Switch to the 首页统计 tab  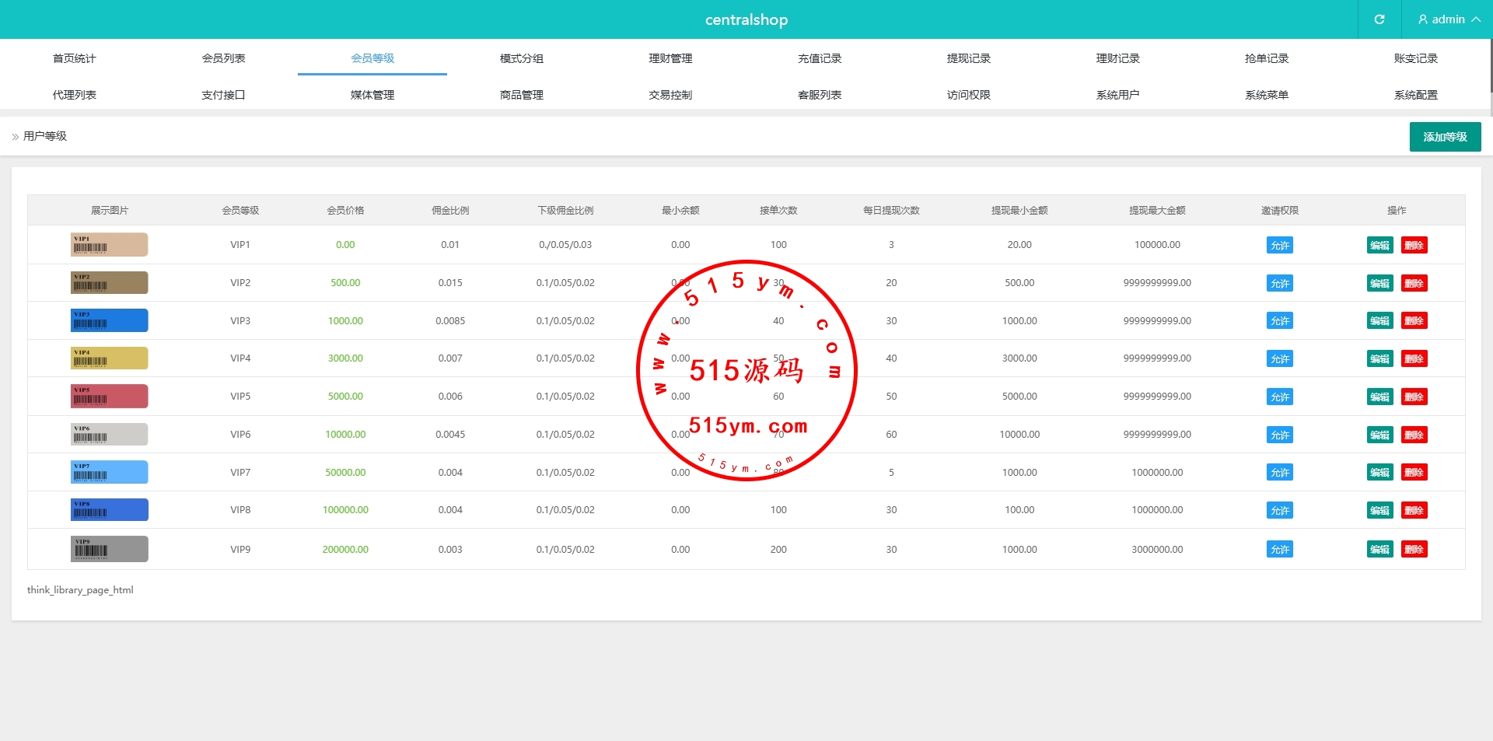coord(75,58)
